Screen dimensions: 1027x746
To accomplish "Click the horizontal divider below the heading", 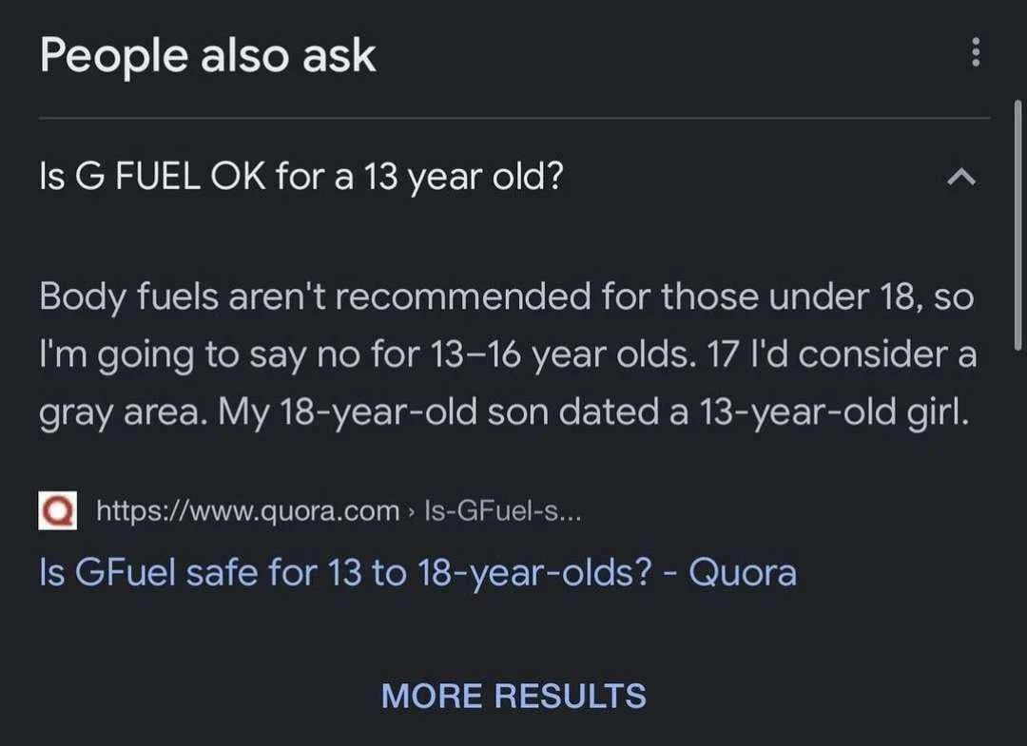I will tap(513, 119).
